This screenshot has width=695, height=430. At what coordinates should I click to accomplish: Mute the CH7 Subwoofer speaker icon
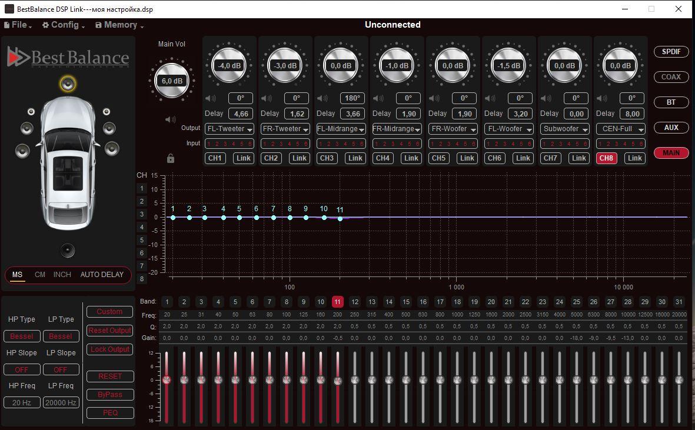546,98
